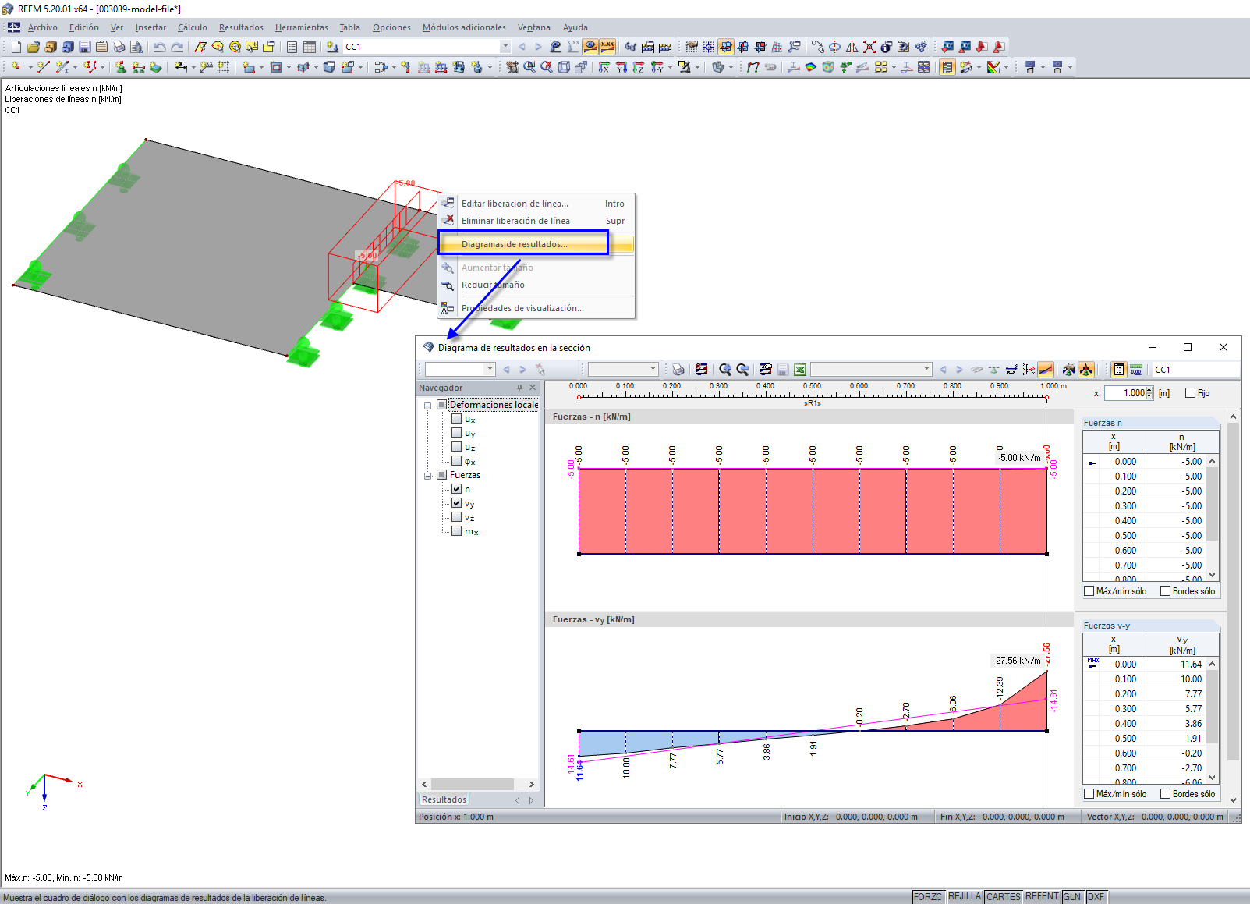Open the table view icon

(x=310, y=47)
